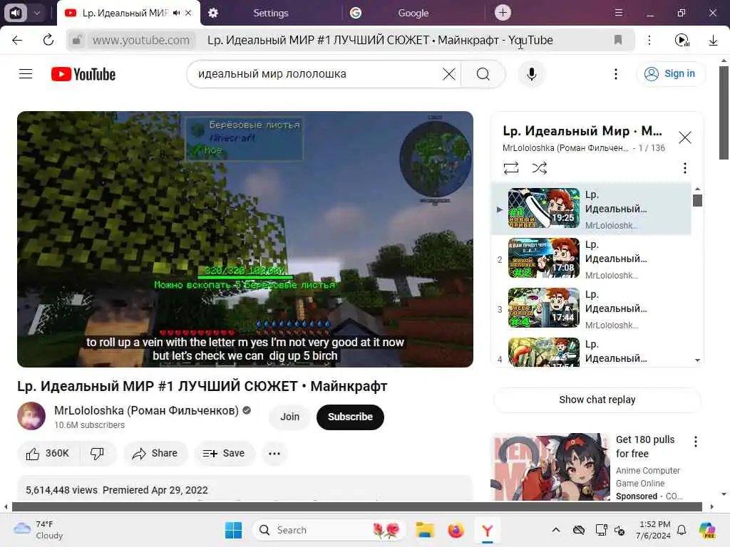Click the magnifier search button
Screen dimensions: 730x547
click(x=483, y=74)
